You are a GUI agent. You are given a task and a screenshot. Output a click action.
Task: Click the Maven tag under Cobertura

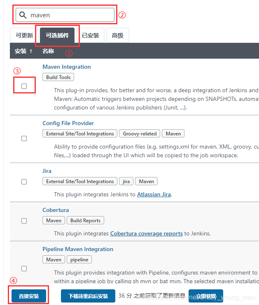(54, 220)
